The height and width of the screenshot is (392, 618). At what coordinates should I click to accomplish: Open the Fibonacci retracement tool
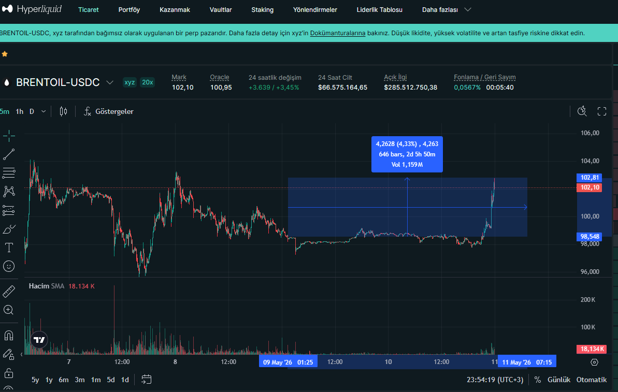tap(9, 172)
